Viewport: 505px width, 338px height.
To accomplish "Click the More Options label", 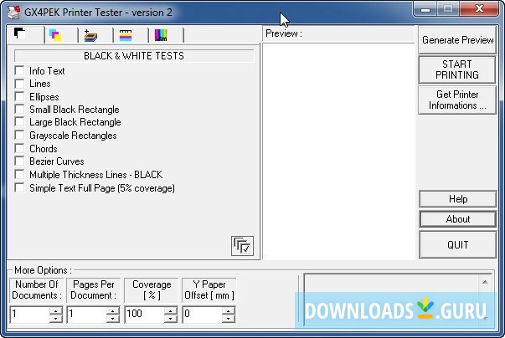I will point(43,270).
